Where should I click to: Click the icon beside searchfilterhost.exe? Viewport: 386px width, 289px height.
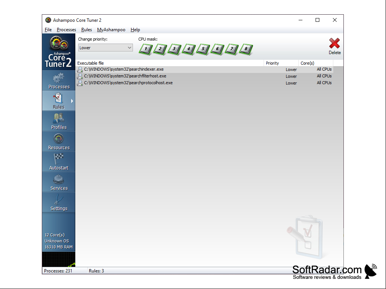pyautogui.click(x=80, y=76)
